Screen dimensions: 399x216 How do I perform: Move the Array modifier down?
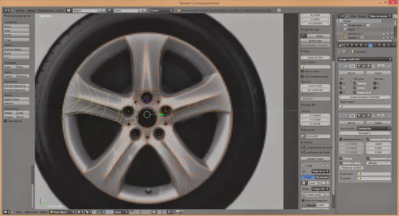coord(383,116)
